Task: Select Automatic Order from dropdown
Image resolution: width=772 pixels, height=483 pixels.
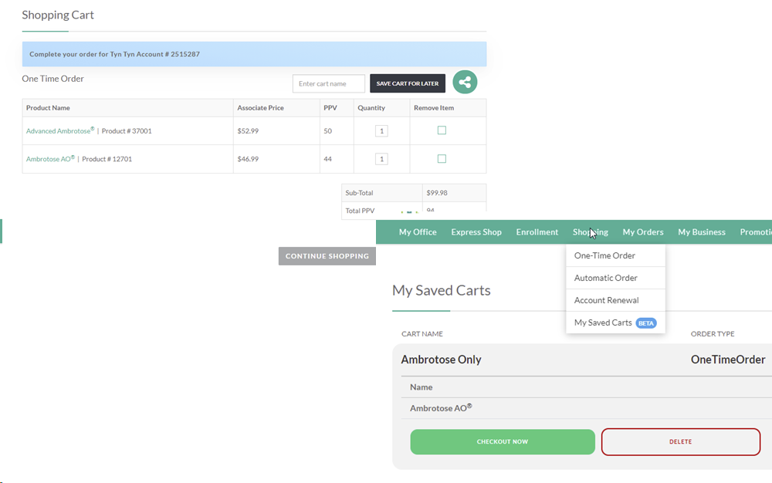Action: [x=615, y=278]
